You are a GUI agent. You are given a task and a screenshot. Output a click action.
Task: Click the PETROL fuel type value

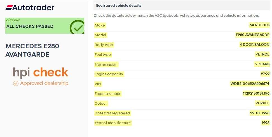tap(262, 54)
